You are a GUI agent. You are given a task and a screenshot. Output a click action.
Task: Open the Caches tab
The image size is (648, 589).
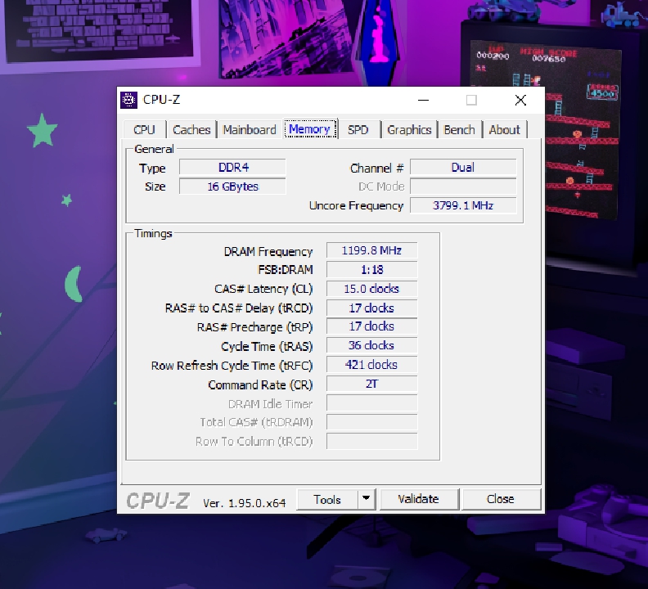tap(191, 130)
